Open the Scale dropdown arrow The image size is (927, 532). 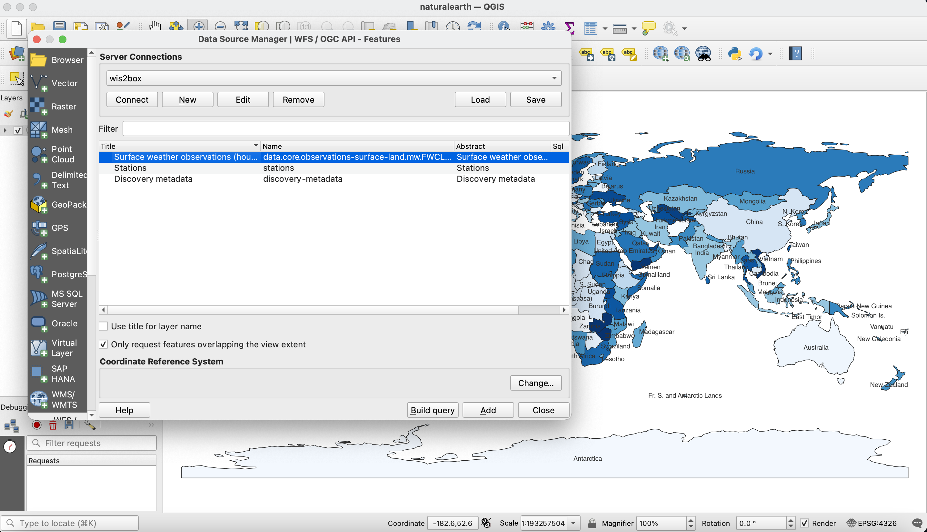(573, 523)
